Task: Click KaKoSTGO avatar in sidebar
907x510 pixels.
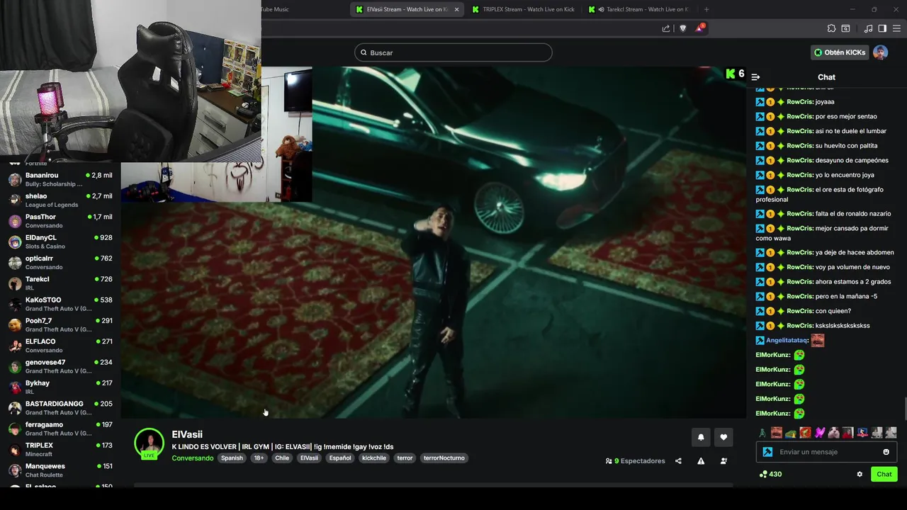Action: [x=15, y=304]
